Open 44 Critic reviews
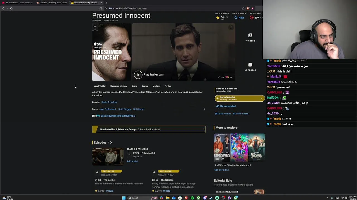This screenshot has height=200, width=357. (240, 114)
